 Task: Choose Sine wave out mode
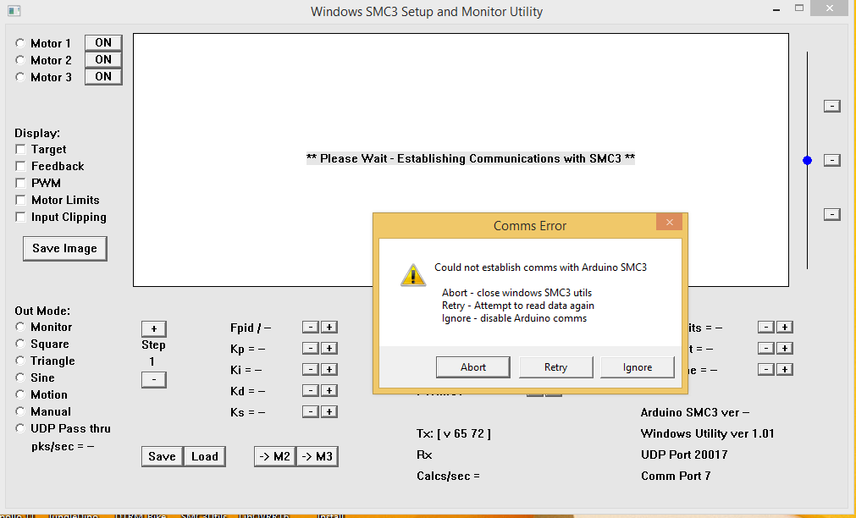click(20, 377)
